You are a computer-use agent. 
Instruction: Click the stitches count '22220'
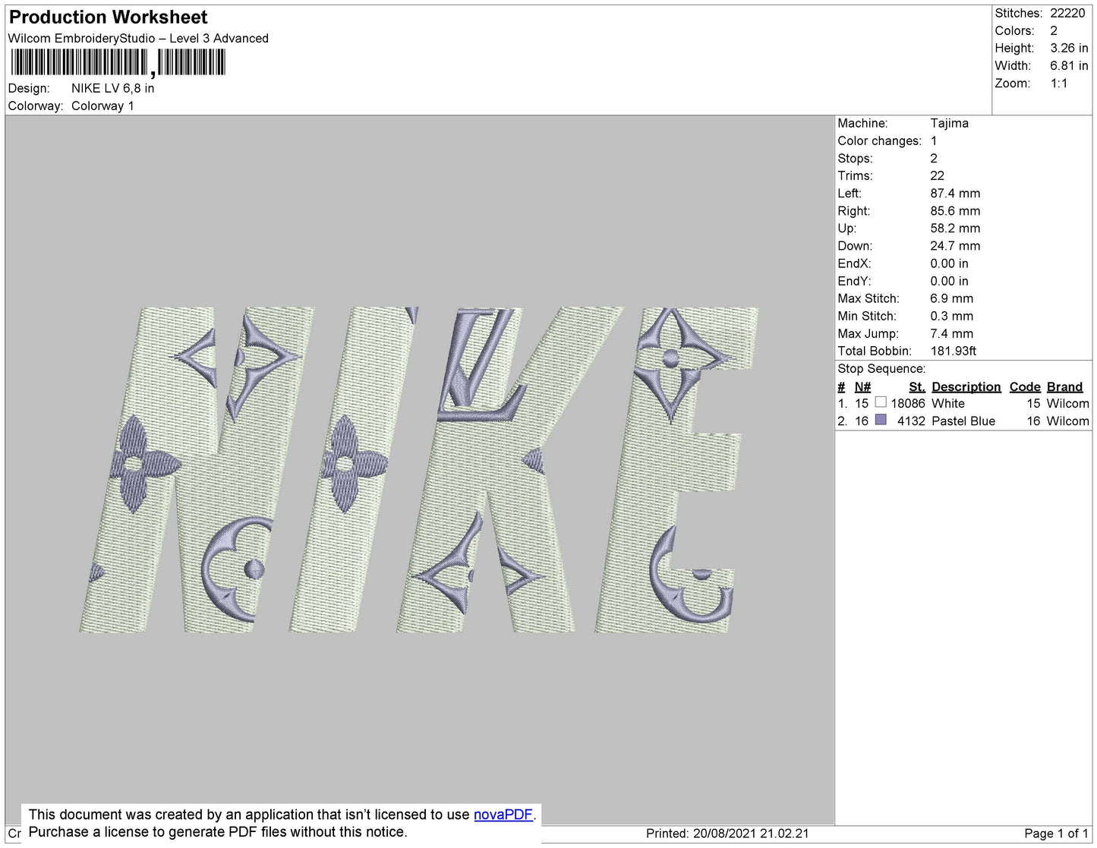1067,13
